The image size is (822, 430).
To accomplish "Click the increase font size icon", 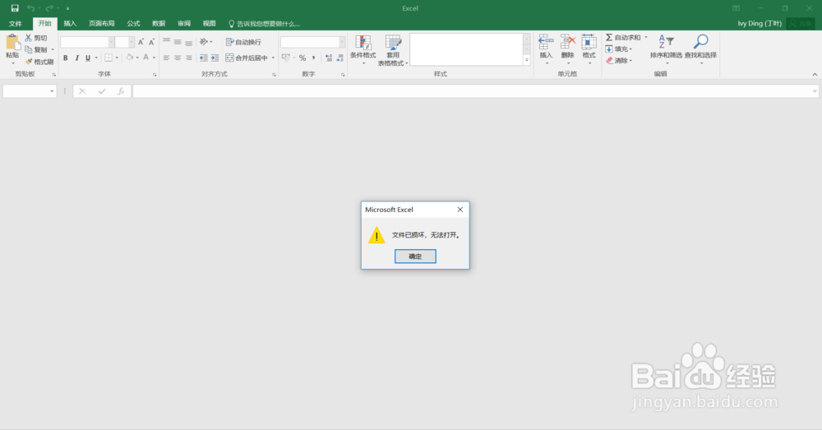I will click(141, 42).
